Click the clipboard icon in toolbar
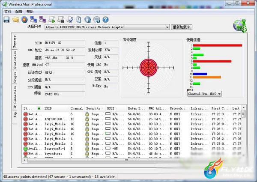This screenshot has width=257, height=182. [x=79, y=20]
